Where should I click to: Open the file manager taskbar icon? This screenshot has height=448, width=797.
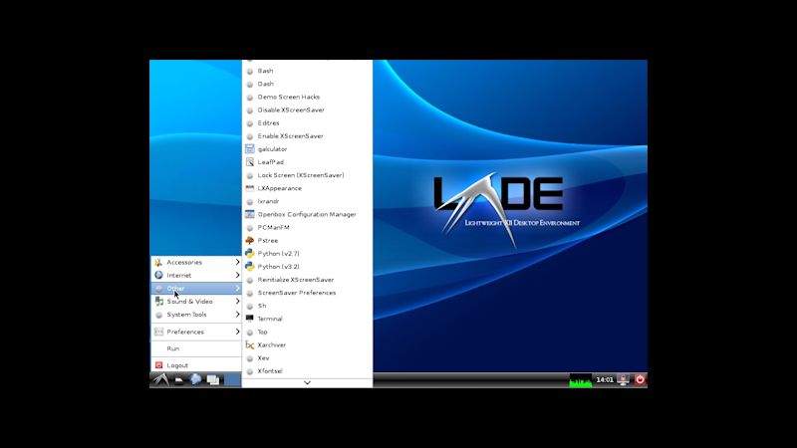[x=179, y=380]
